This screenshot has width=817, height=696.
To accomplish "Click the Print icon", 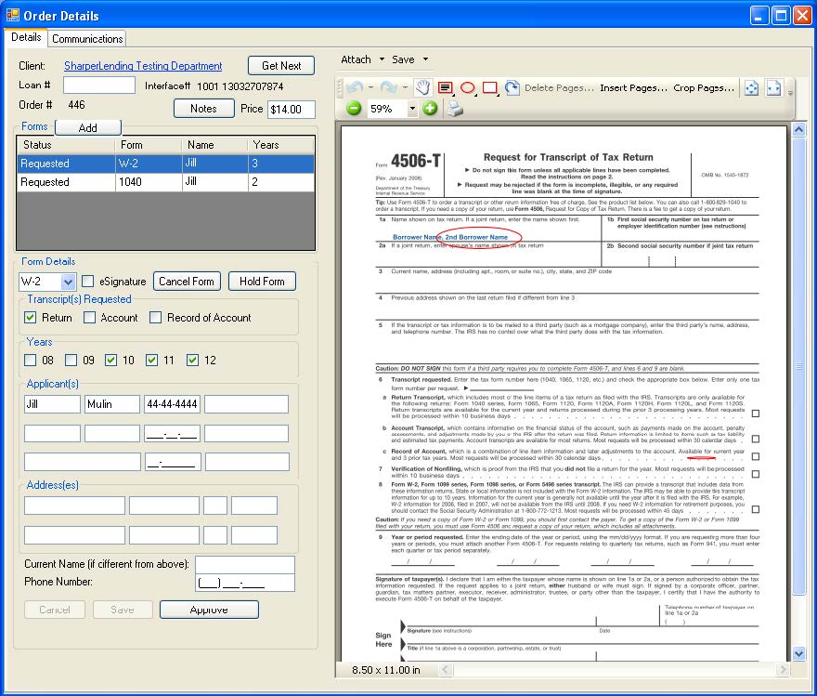I will tap(455, 109).
